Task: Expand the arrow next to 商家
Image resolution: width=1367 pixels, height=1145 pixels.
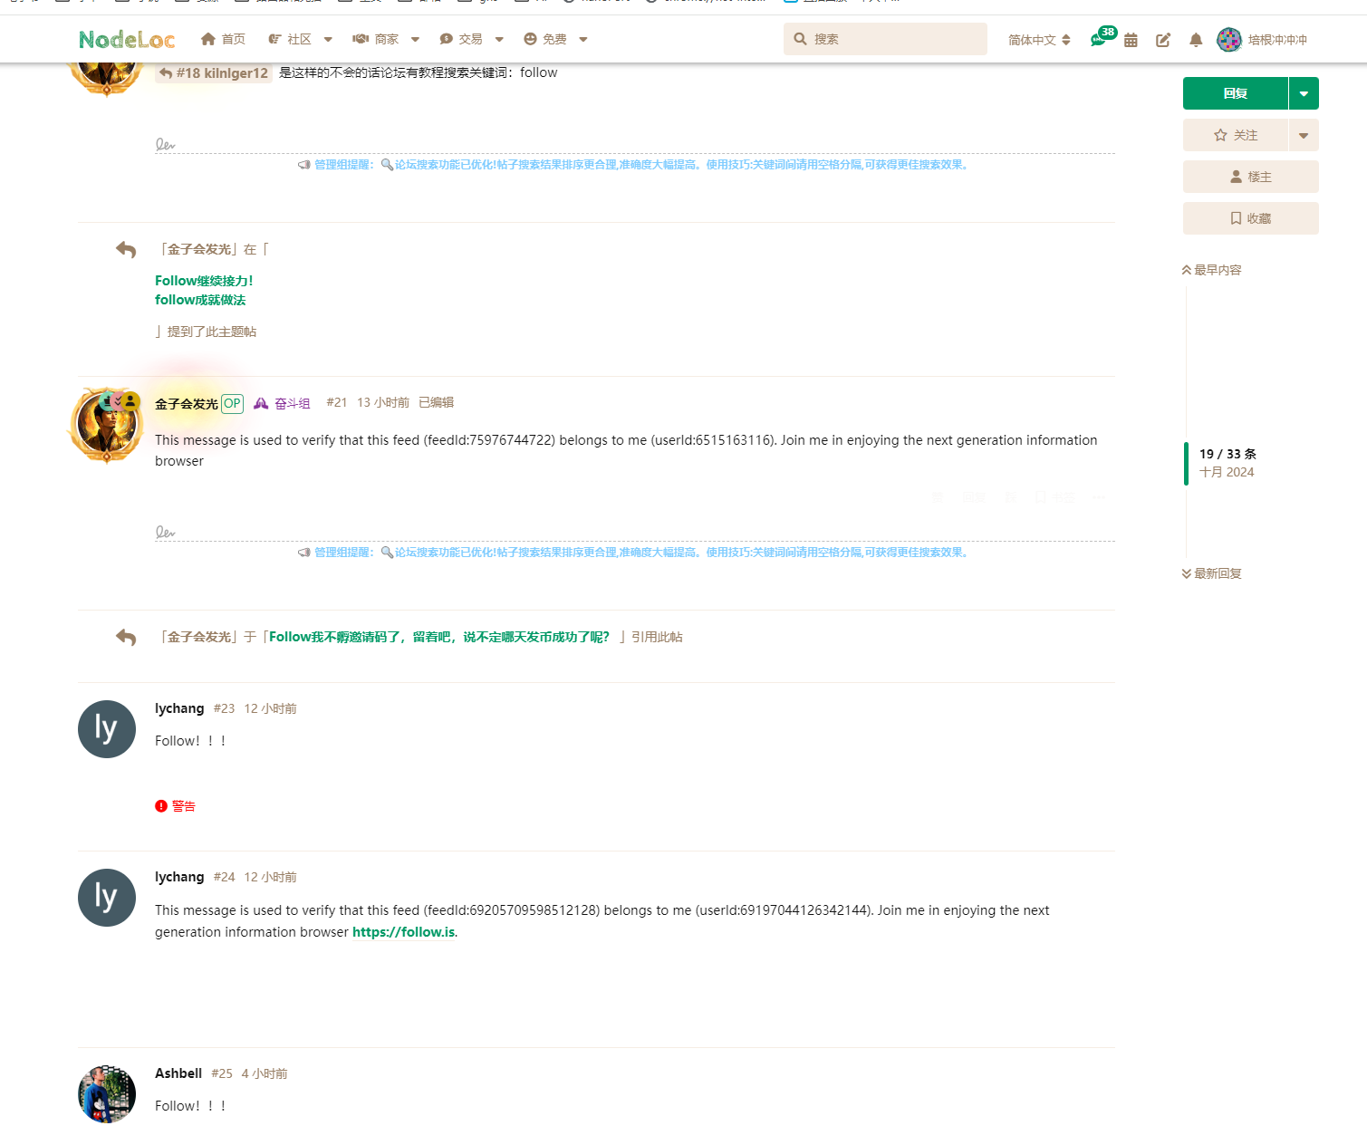Action: 415,39
